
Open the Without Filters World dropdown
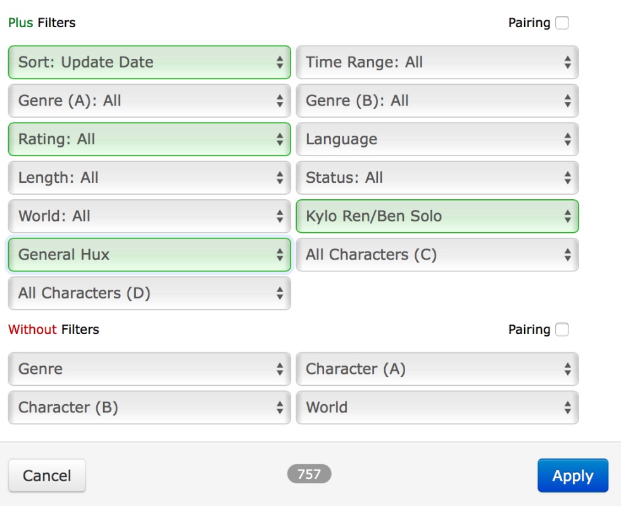[x=437, y=407]
